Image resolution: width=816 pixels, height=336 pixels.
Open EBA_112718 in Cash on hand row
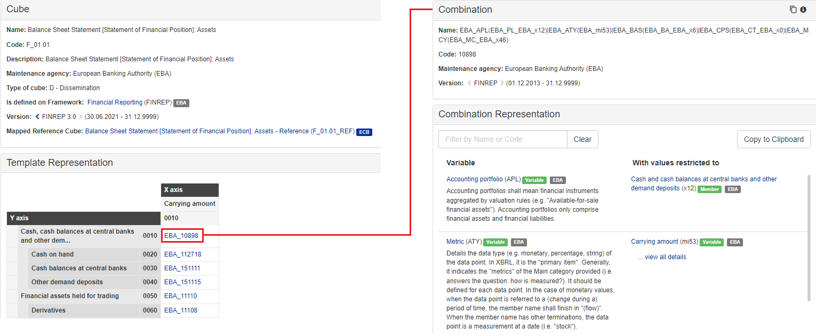[x=182, y=254]
